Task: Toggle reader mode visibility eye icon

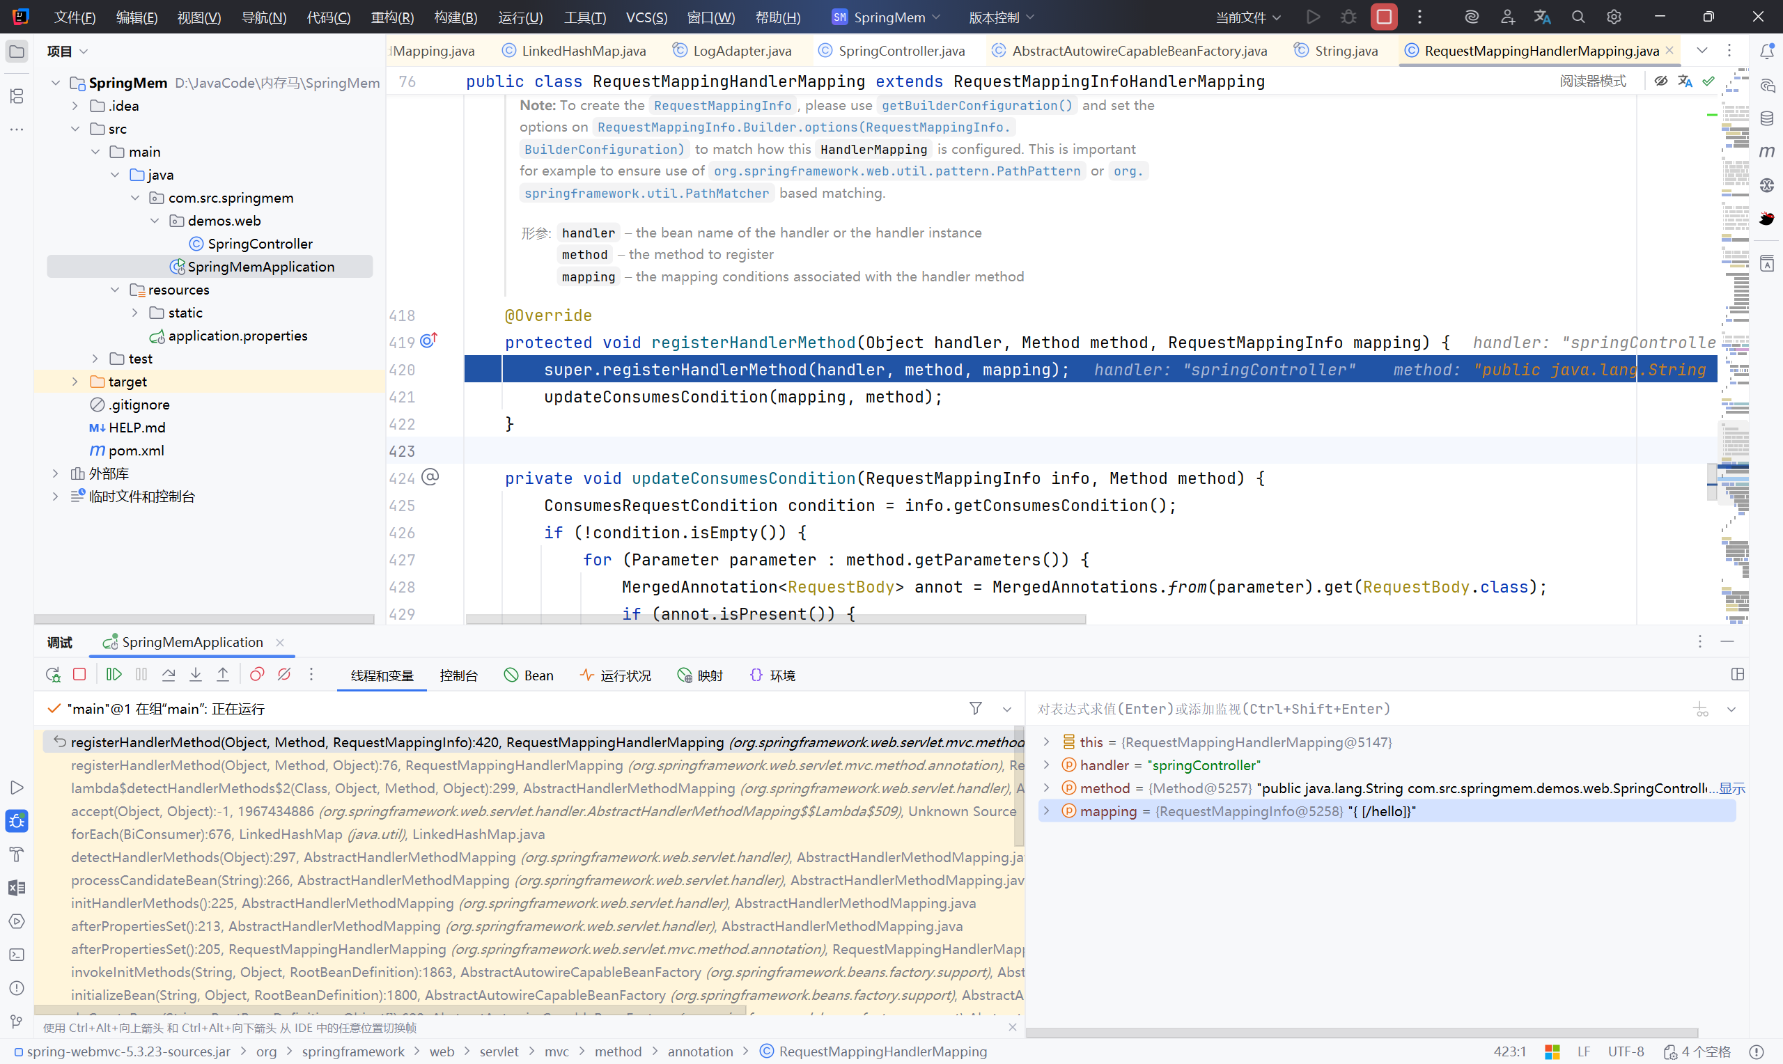Action: tap(1660, 81)
